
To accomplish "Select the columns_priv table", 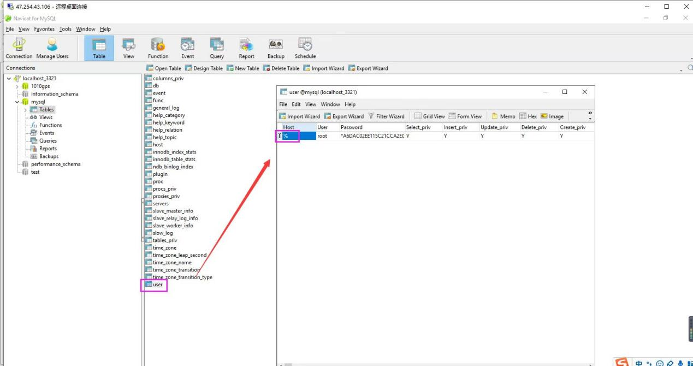I will coord(168,79).
